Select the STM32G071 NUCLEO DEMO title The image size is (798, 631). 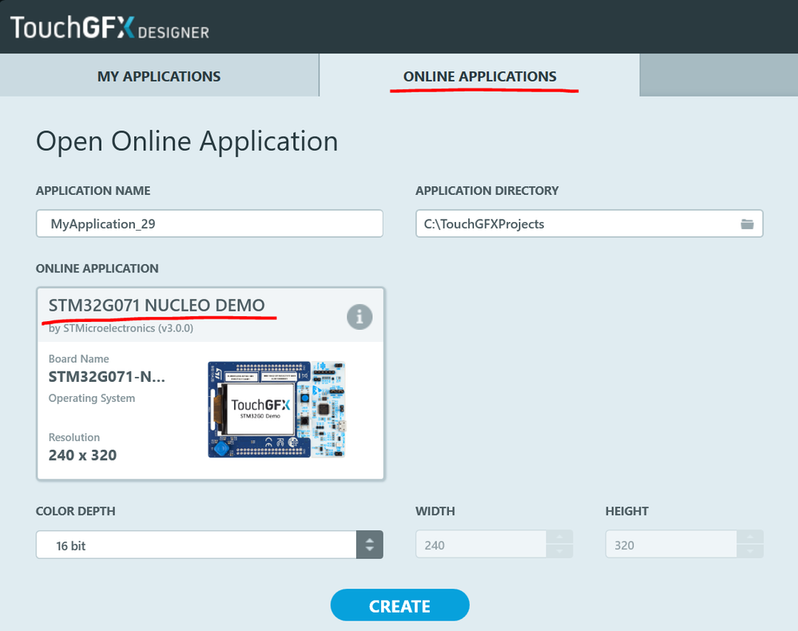pyautogui.click(x=157, y=305)
